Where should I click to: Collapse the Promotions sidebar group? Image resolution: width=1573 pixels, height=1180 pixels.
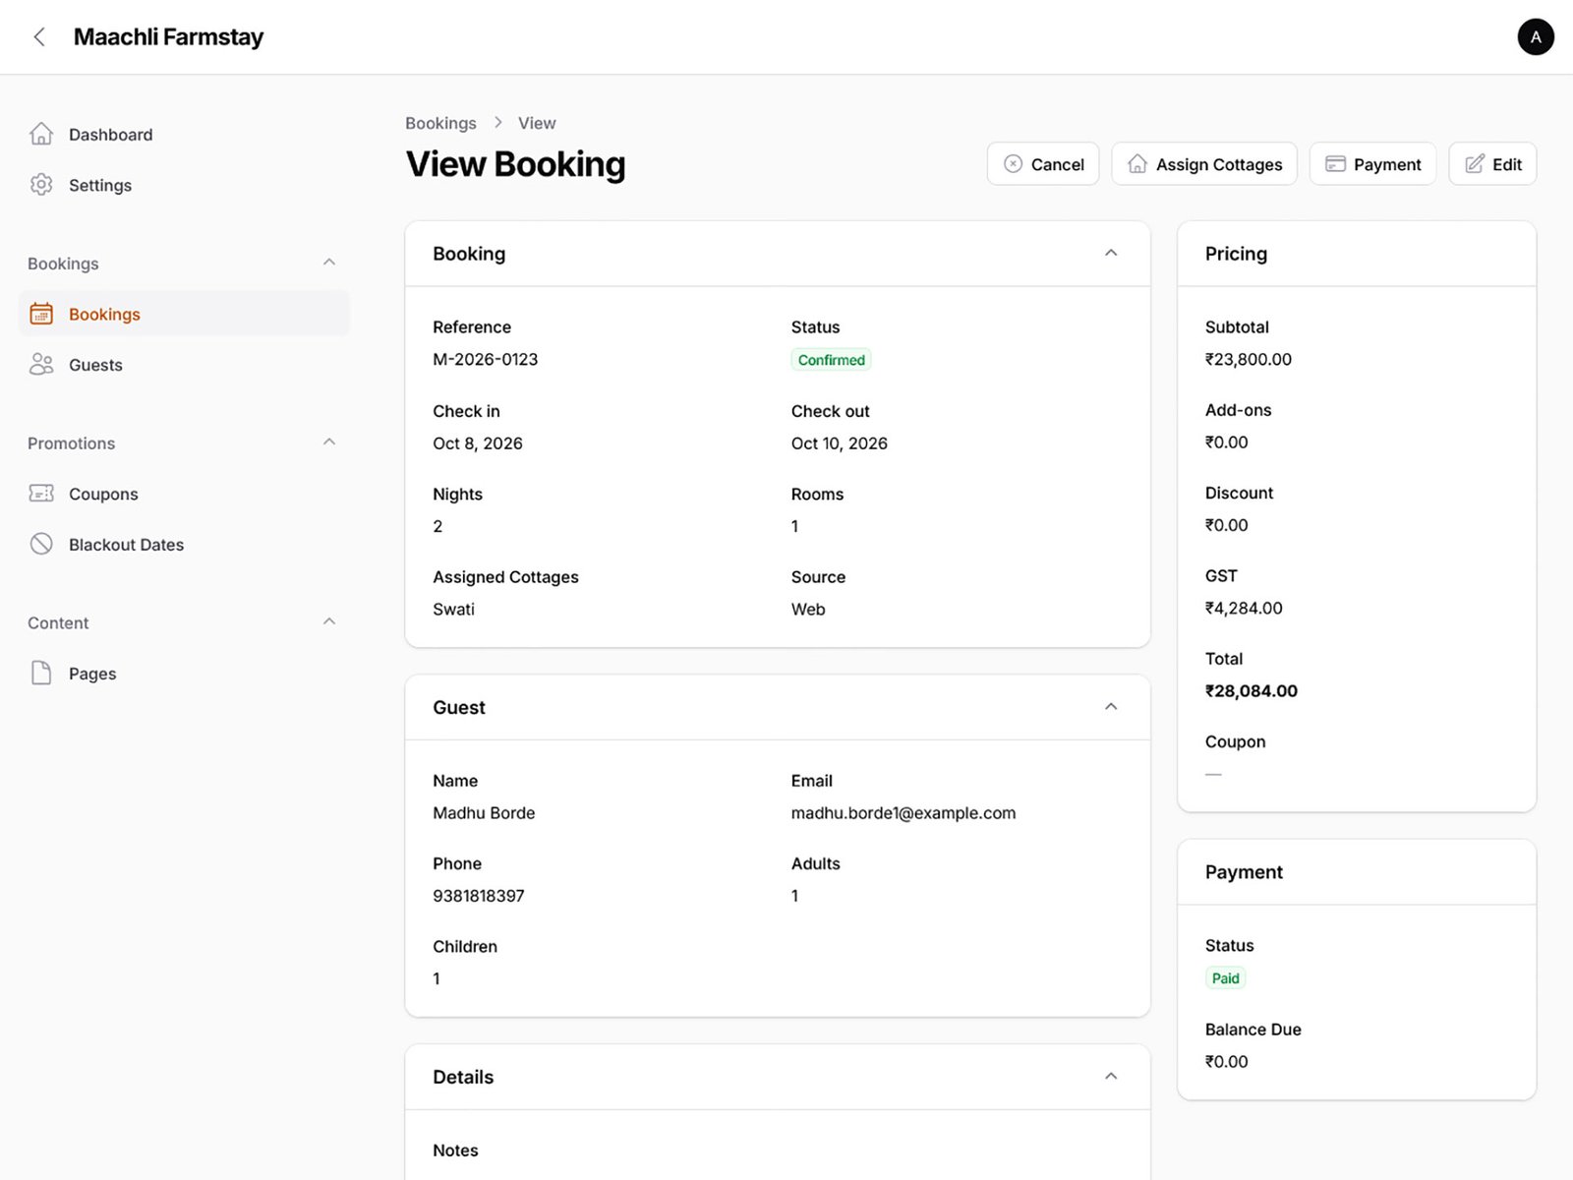(x=329, y=442)
